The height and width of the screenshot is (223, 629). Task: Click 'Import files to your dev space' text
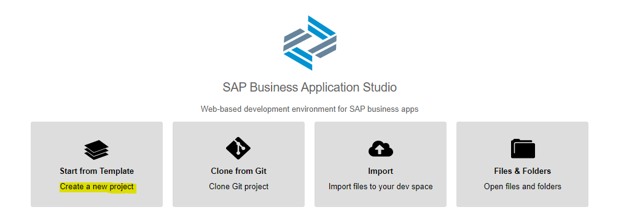[x=380, y=187]
